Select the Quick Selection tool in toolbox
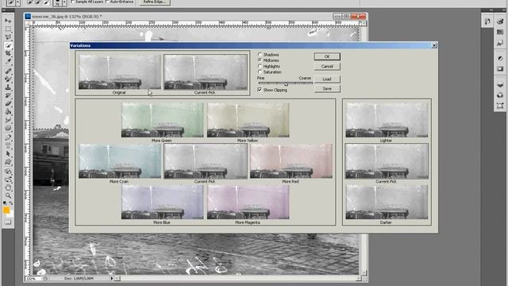Viewport: 508px width, 286px height. pyautogui.click(x=8, y=45)
